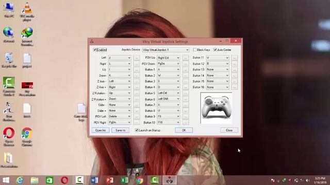Click the 'Button 12' label

click(x=198, y=64)
